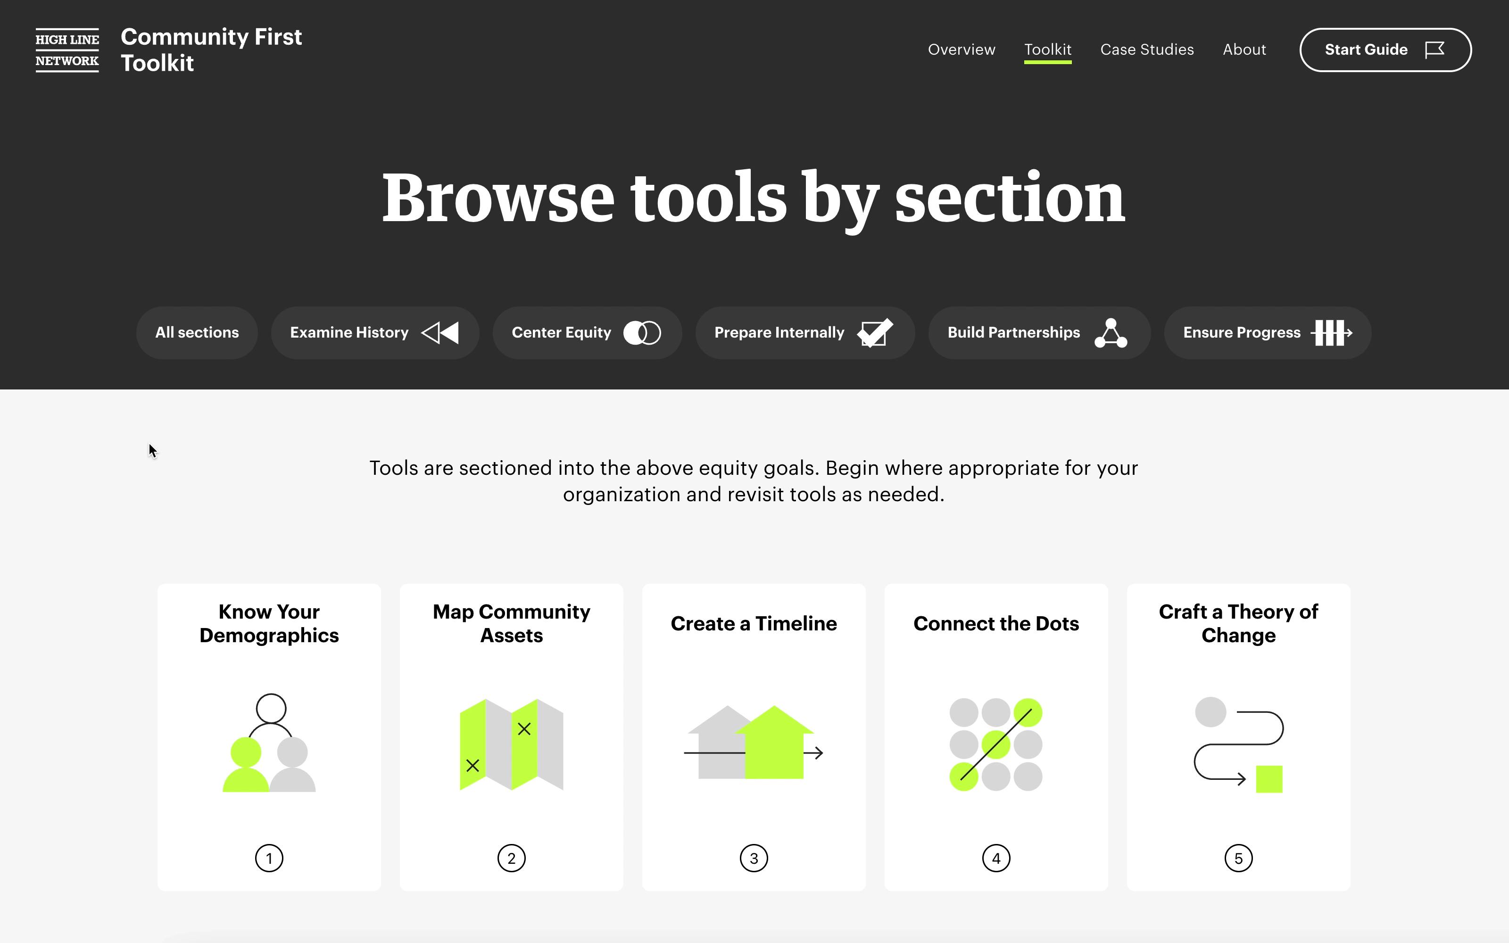
Task: Click the checkbox icon on Prepare Internally
Action: (875, 332)
